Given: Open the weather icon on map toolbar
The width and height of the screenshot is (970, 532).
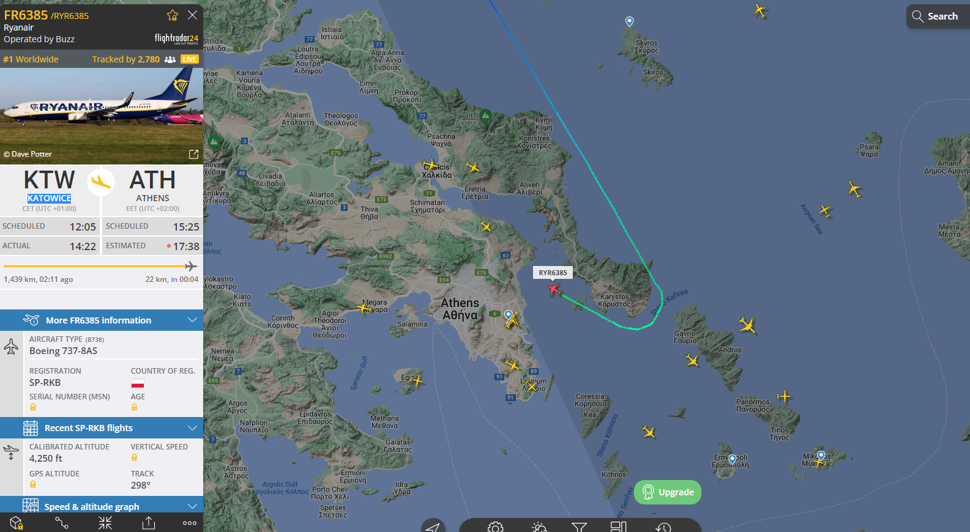Looking at the screenshot, I should coord(539,527).
